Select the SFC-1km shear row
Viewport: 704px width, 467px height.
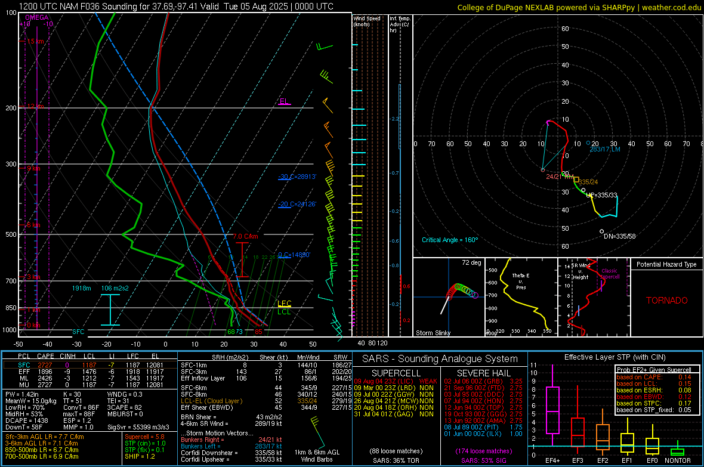[x=266, y=365]
